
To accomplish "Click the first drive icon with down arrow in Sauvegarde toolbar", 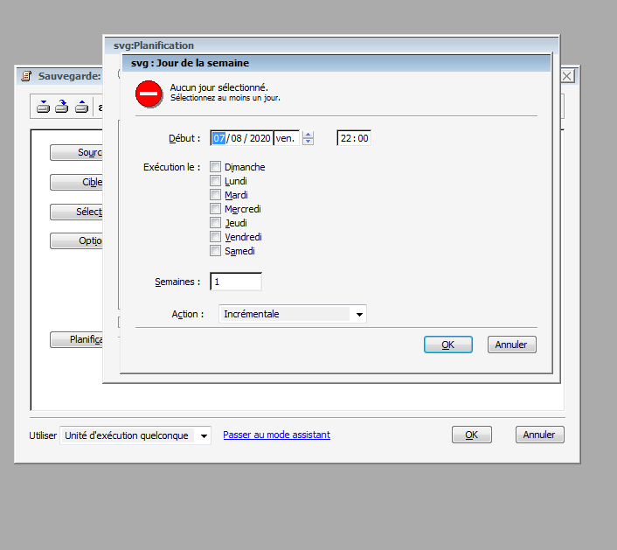I will coord(43,107).
